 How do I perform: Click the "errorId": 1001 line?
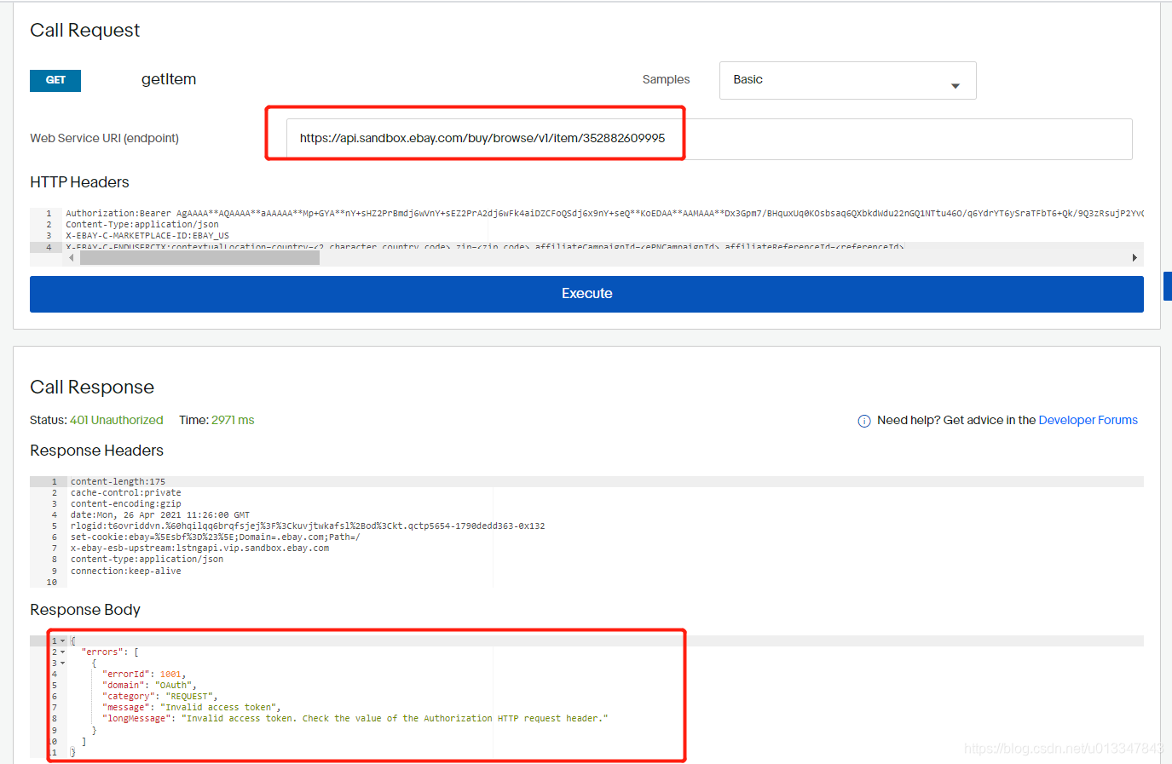144,675
